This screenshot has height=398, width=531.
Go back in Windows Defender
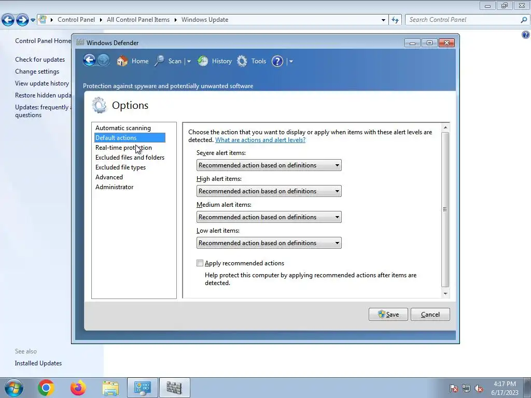point(89,61)
